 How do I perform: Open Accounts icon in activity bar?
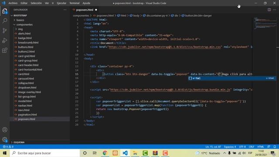point(5,130)
